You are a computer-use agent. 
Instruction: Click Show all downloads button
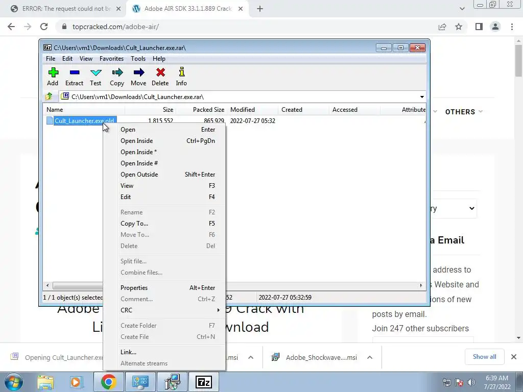click(484, 357)
